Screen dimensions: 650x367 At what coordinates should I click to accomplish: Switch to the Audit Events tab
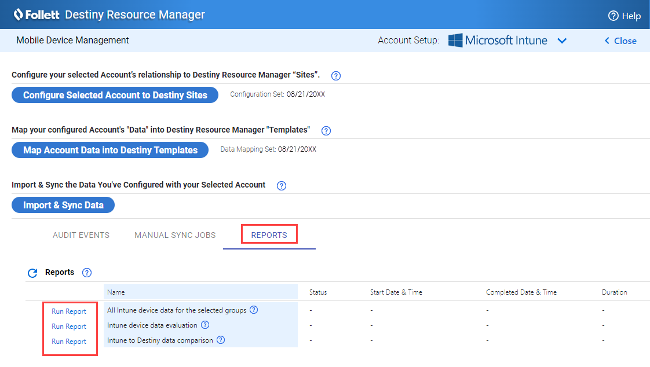81,235
